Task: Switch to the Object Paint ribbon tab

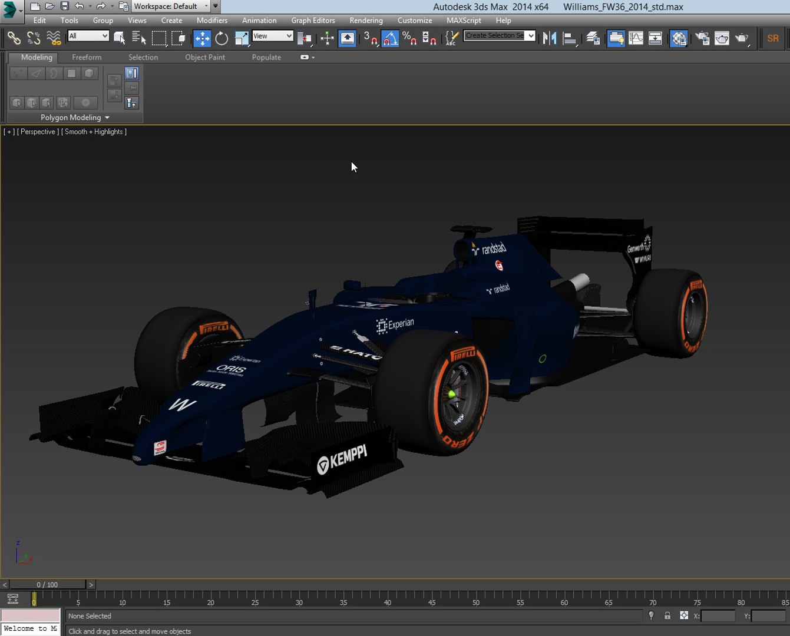Action: [x=205, y=57]
